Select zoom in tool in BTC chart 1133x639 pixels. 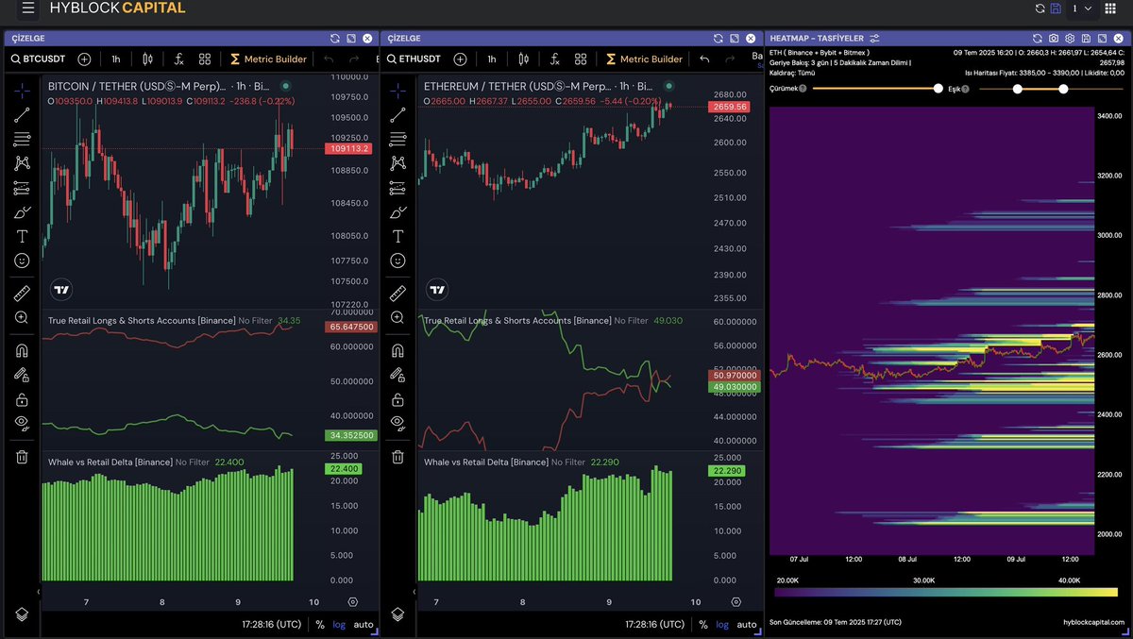click(22, 318)
